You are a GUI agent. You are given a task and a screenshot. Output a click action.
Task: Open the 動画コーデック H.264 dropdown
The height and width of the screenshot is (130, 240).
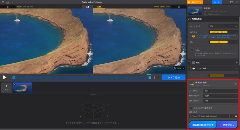click(x=220, y=96)
